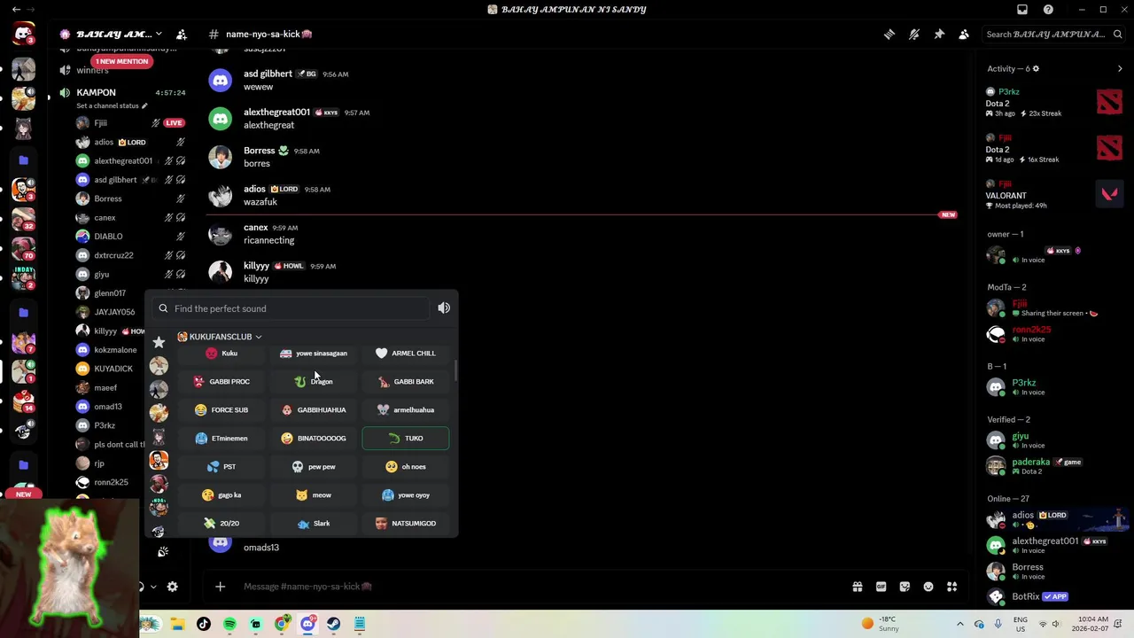
Task: Show hidden system tray icons
Action: click(x=959, y=624)
